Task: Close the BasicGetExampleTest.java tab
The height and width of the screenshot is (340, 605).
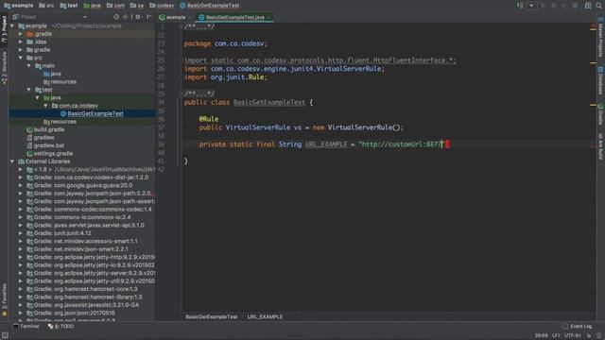Action: point(268,17)
